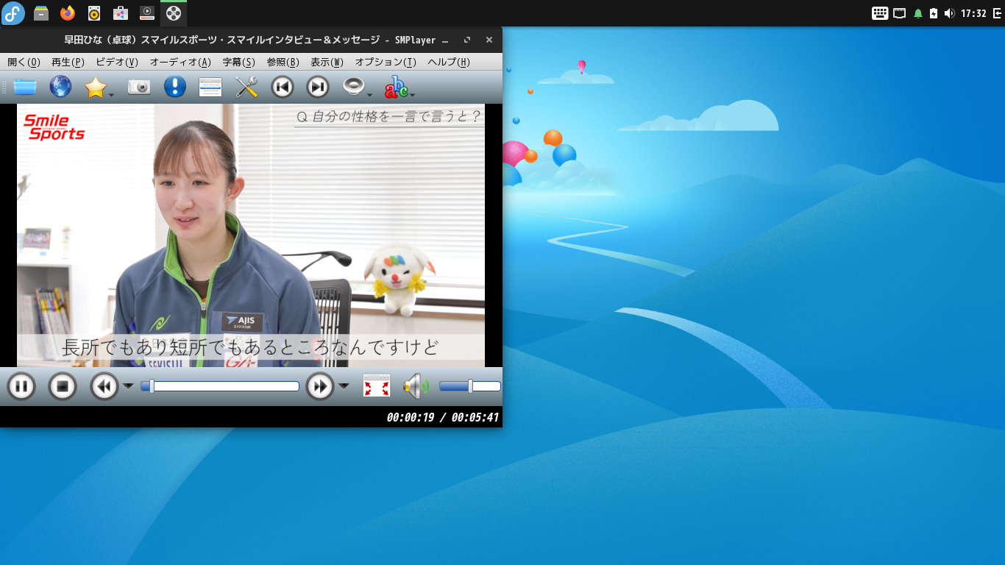
Task: Jump to the previous playlist item
Action: [x=283, y=87]
